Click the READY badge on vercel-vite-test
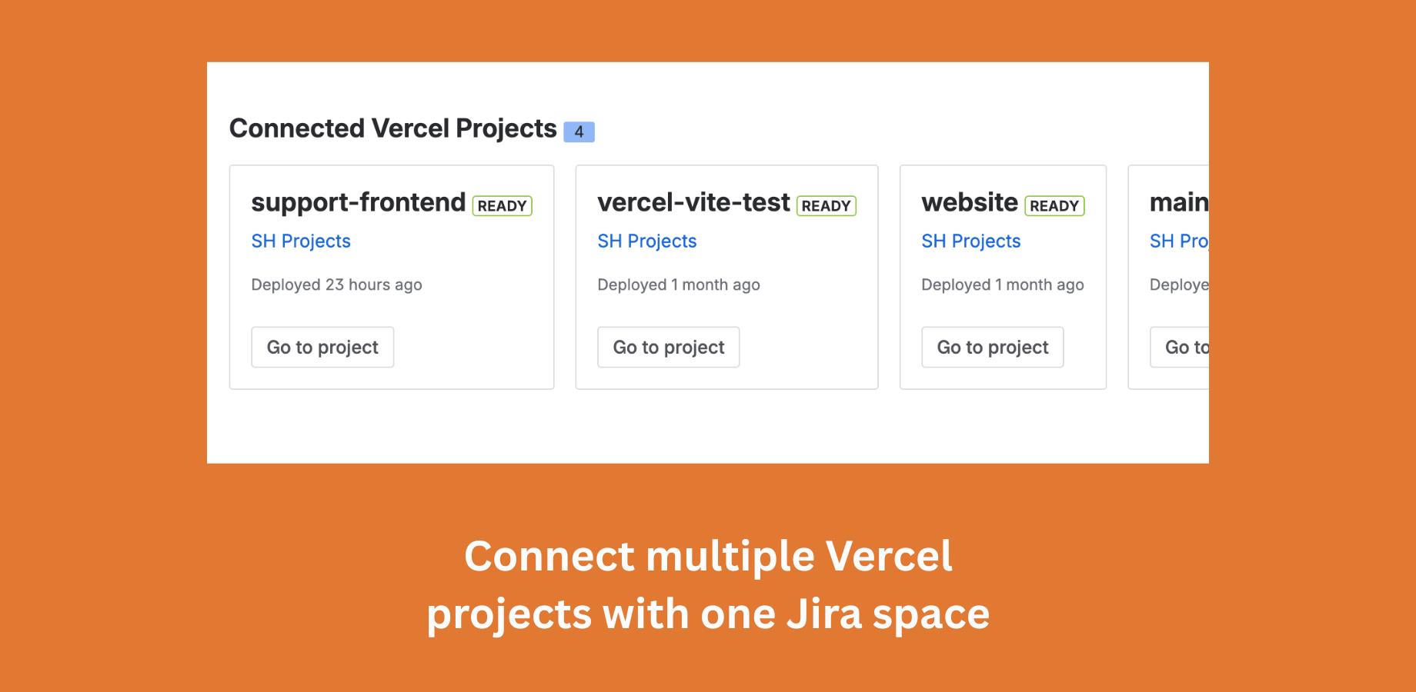Screen dimensions: 1416x692 [826, 205]
